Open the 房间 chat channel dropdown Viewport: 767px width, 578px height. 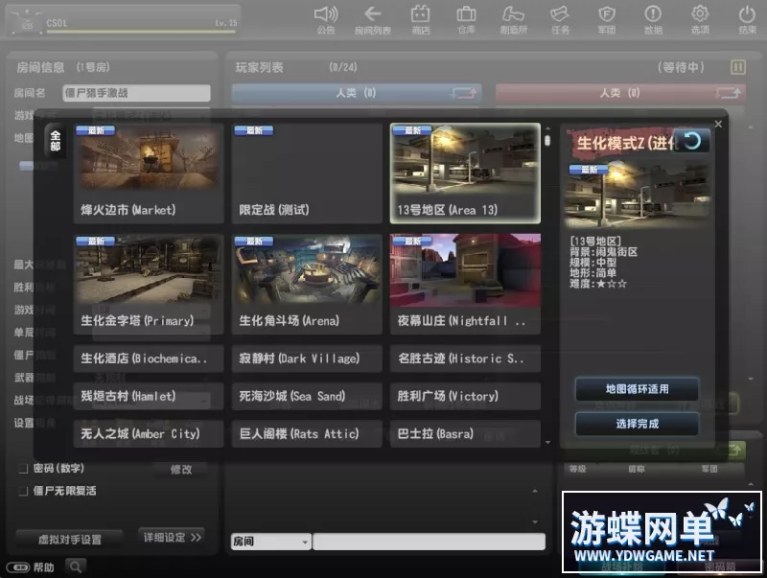tap(271, 542)
